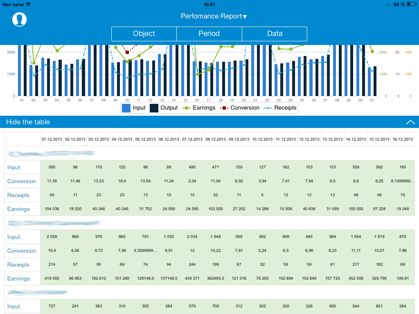The image size is (419, 314).
Task: Switch to the Object tab
Action: [x=144, y=34]
